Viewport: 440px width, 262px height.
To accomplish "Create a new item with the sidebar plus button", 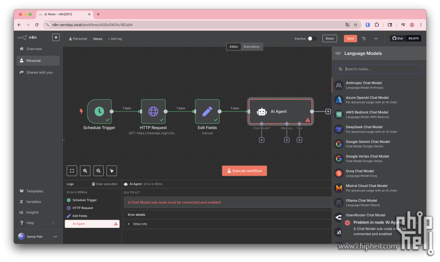I will tap(56, 37).
